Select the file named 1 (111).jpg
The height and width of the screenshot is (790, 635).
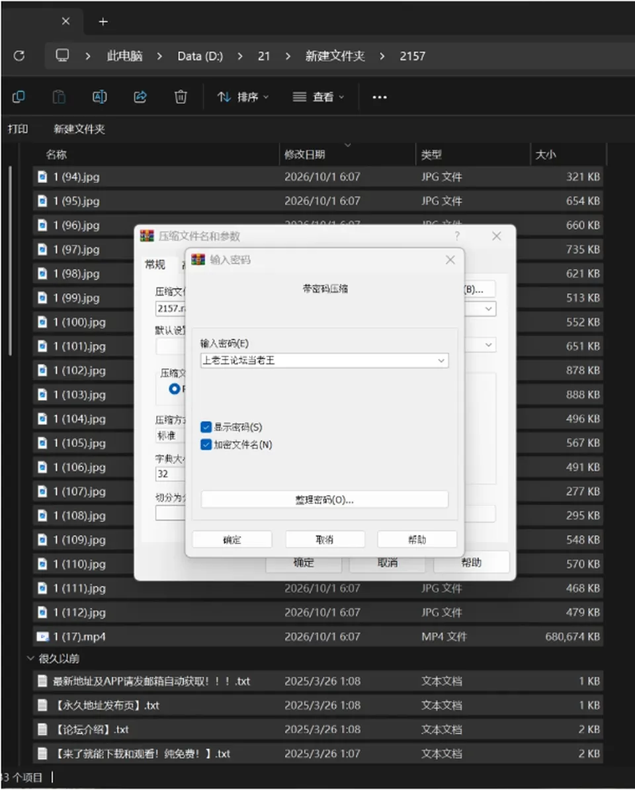point(318,588)
